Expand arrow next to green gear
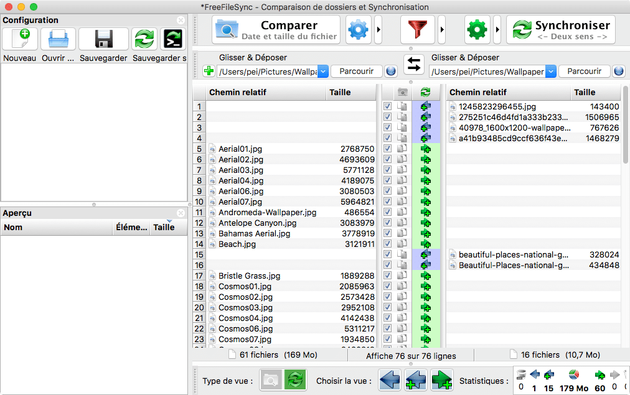The height and width of the screenshot is (395, 630). [x=497, y=30]
